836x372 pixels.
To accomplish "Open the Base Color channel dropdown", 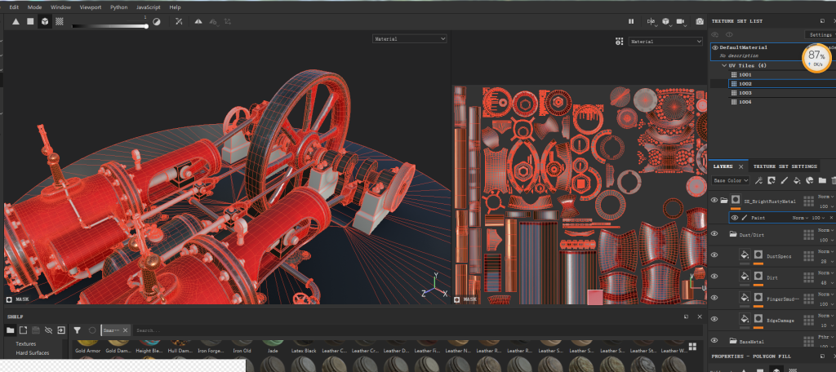I will [x=731, y=180].
